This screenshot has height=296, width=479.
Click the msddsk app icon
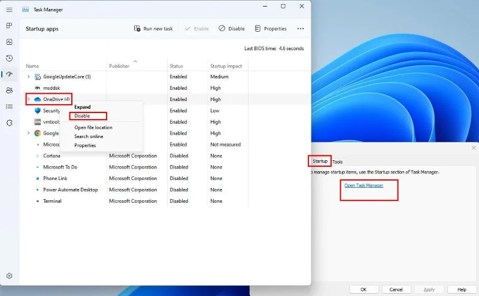(38, 88)
